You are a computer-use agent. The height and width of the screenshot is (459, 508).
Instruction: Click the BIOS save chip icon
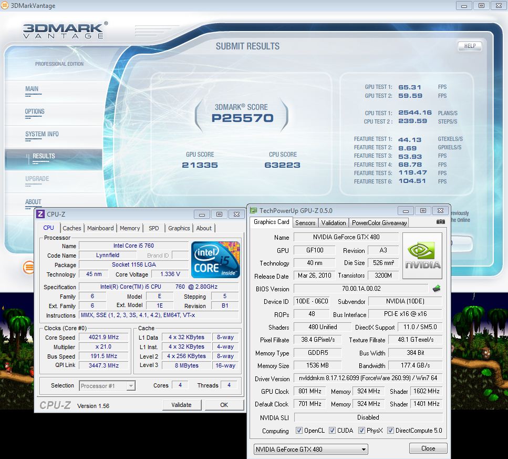436,289
